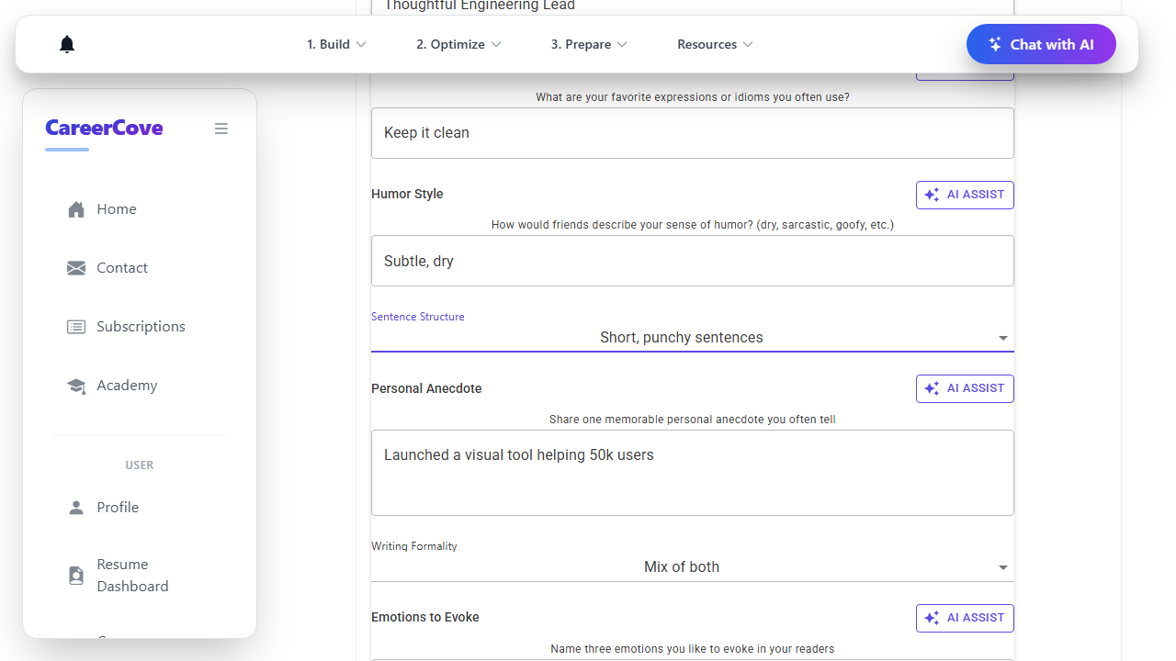1176x661 pixels.
Task: Start Chat with AI
Action: pos(1041,44)
